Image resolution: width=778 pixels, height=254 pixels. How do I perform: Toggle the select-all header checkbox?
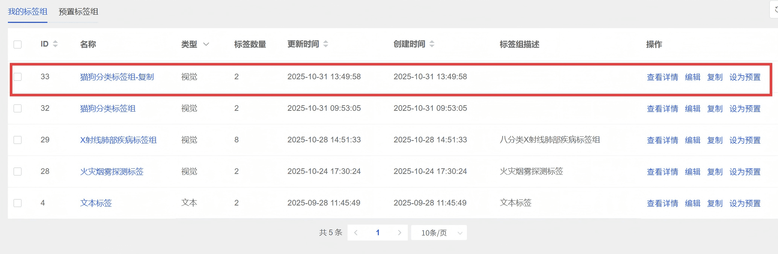pyautogui.click(x=18, y=44)
